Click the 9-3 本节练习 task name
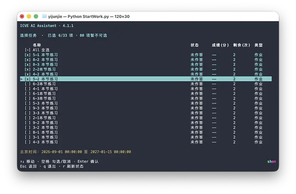 point(45,108)
